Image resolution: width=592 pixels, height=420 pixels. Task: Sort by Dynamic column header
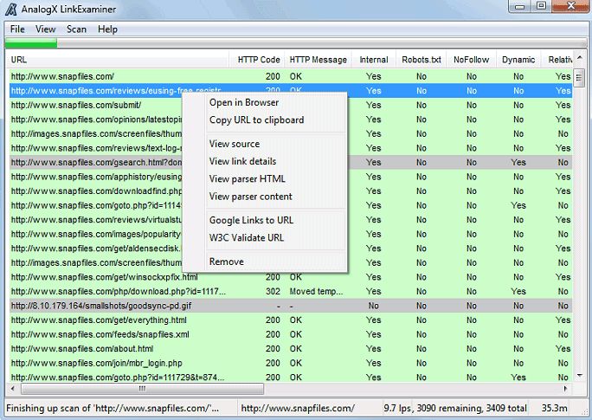(x=518, y=60)
